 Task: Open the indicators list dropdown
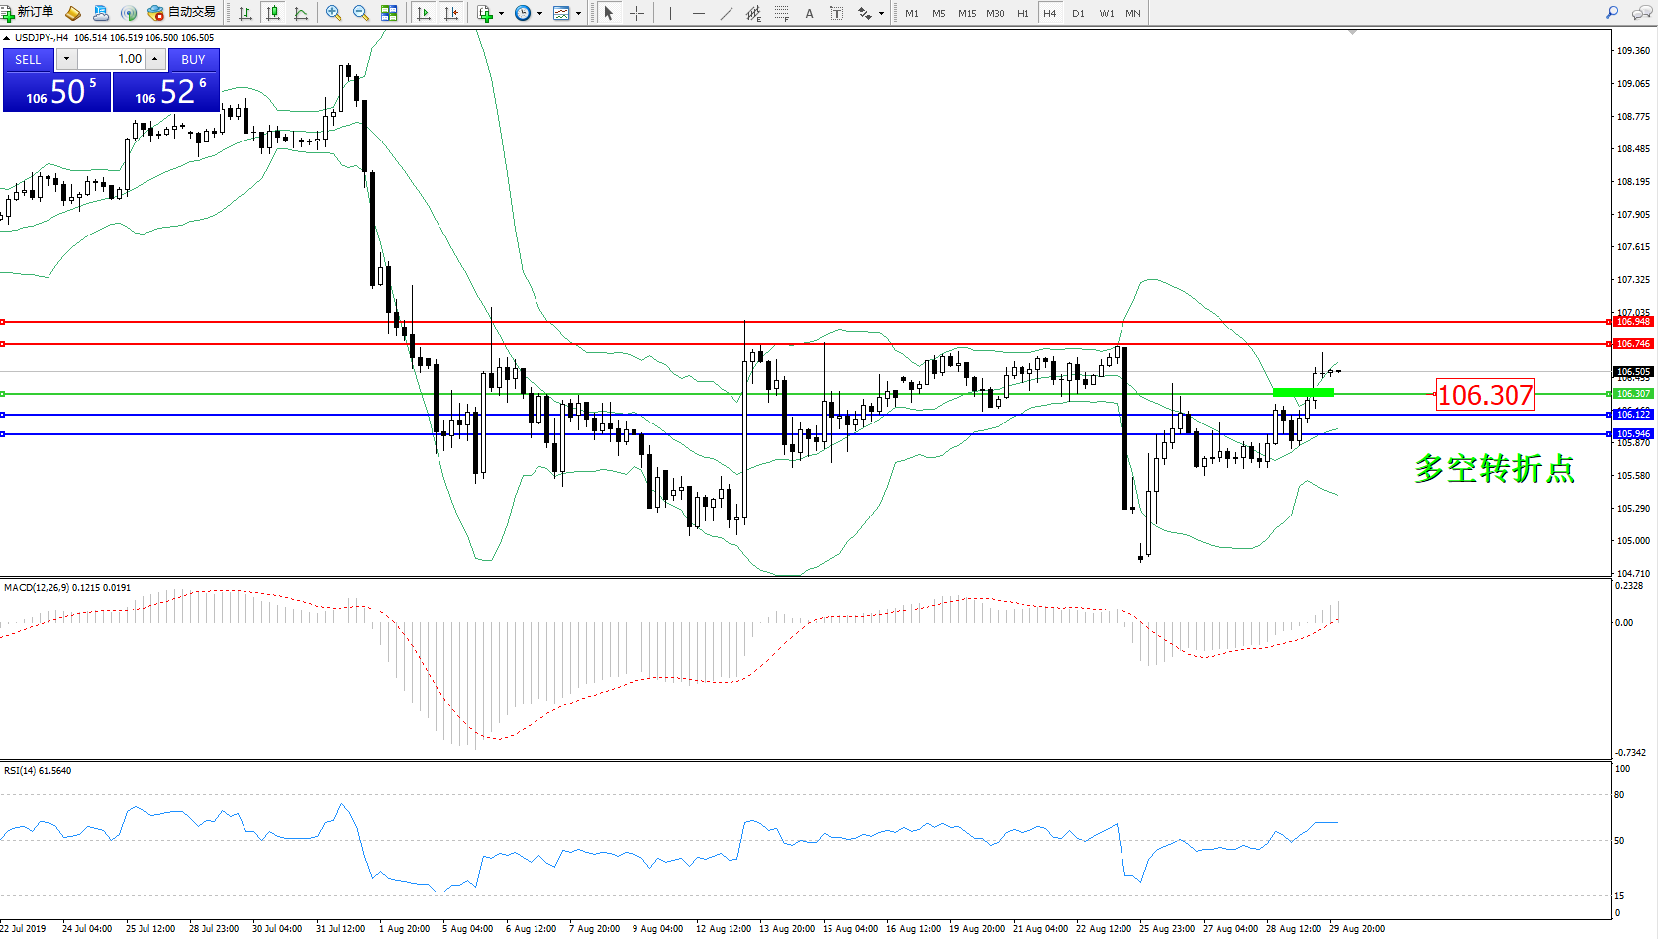[501, 13]
